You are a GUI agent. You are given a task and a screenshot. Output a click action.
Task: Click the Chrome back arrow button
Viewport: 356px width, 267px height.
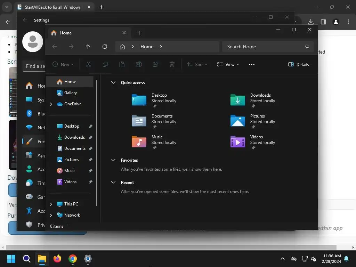pyautogui.click(x=8, y=22)
